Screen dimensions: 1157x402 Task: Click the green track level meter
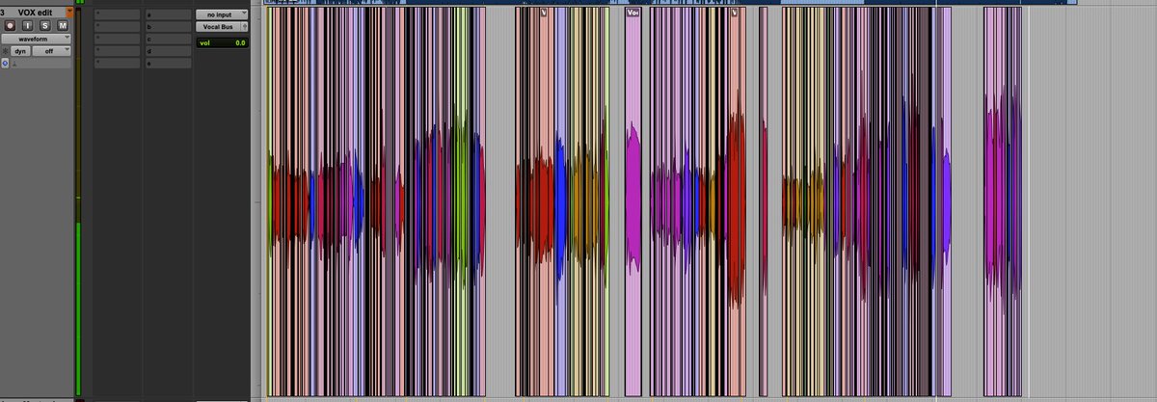[x=79, y=202]
